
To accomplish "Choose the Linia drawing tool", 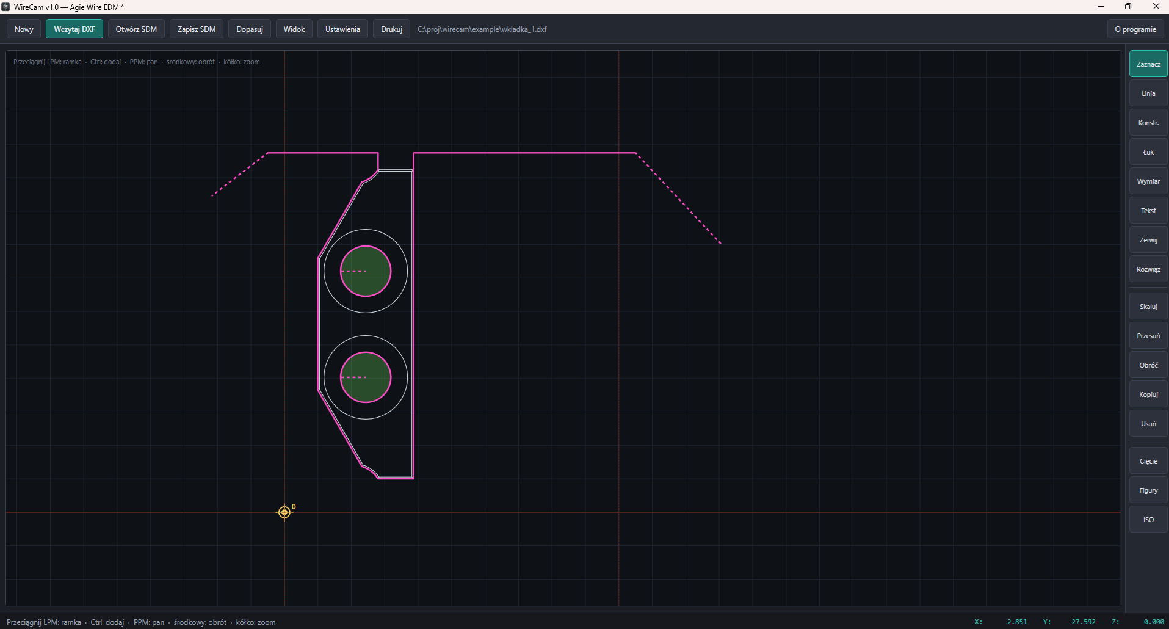I will 1148,93.
